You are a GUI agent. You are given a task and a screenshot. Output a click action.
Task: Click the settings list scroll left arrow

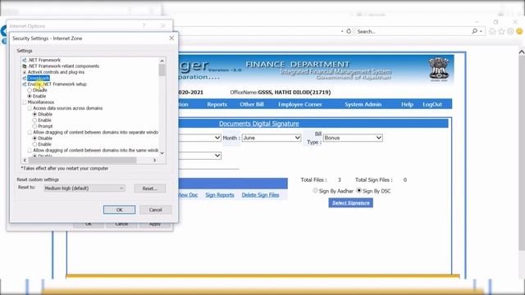25,161
